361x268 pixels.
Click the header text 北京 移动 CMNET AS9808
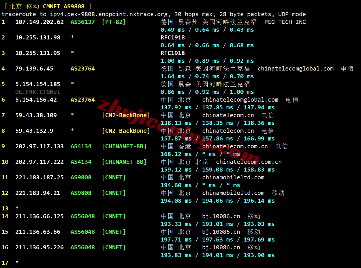(x=47, y=6)
